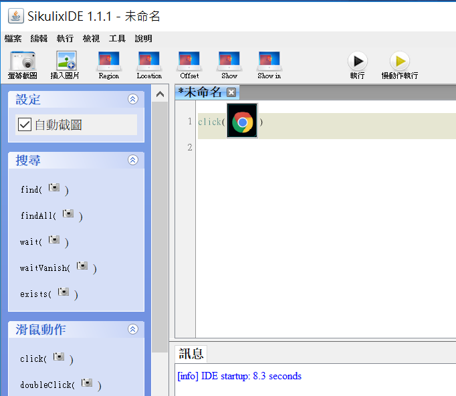The width and height of the screenshot is (456, 396).
Task: Click the Chrome image thumbnail in code line 1
Action: pyautogui.click(x=242, y=121)
